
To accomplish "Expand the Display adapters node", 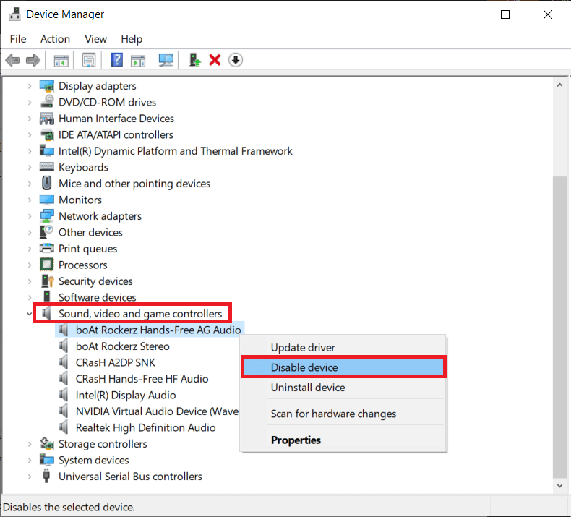I will 30,86.
